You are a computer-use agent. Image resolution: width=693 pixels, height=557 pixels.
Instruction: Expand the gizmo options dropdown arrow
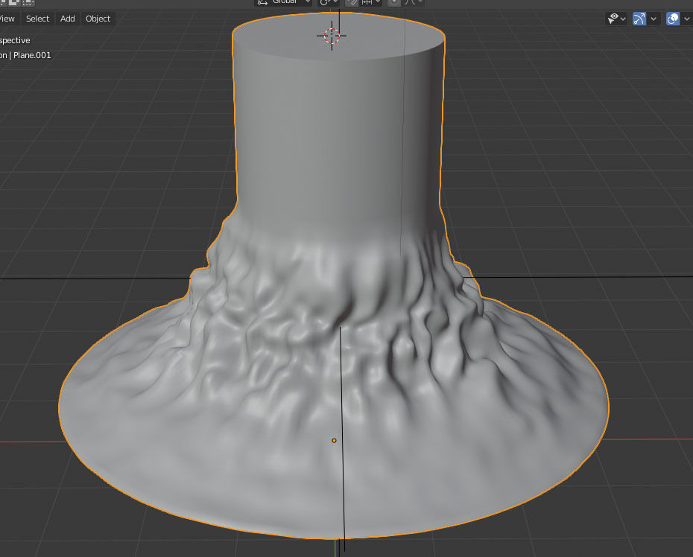tap(654, 19)
